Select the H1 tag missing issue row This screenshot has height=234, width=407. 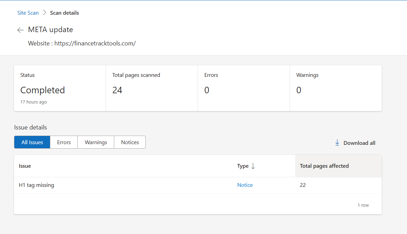[37, 185]
